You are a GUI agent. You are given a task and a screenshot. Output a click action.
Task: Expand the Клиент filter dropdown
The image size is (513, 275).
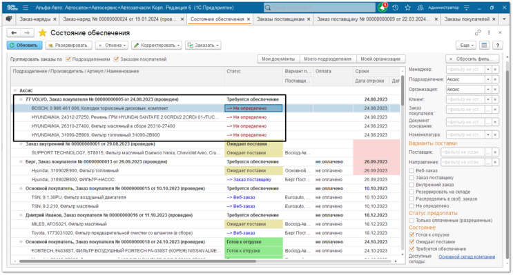point(488,99)
